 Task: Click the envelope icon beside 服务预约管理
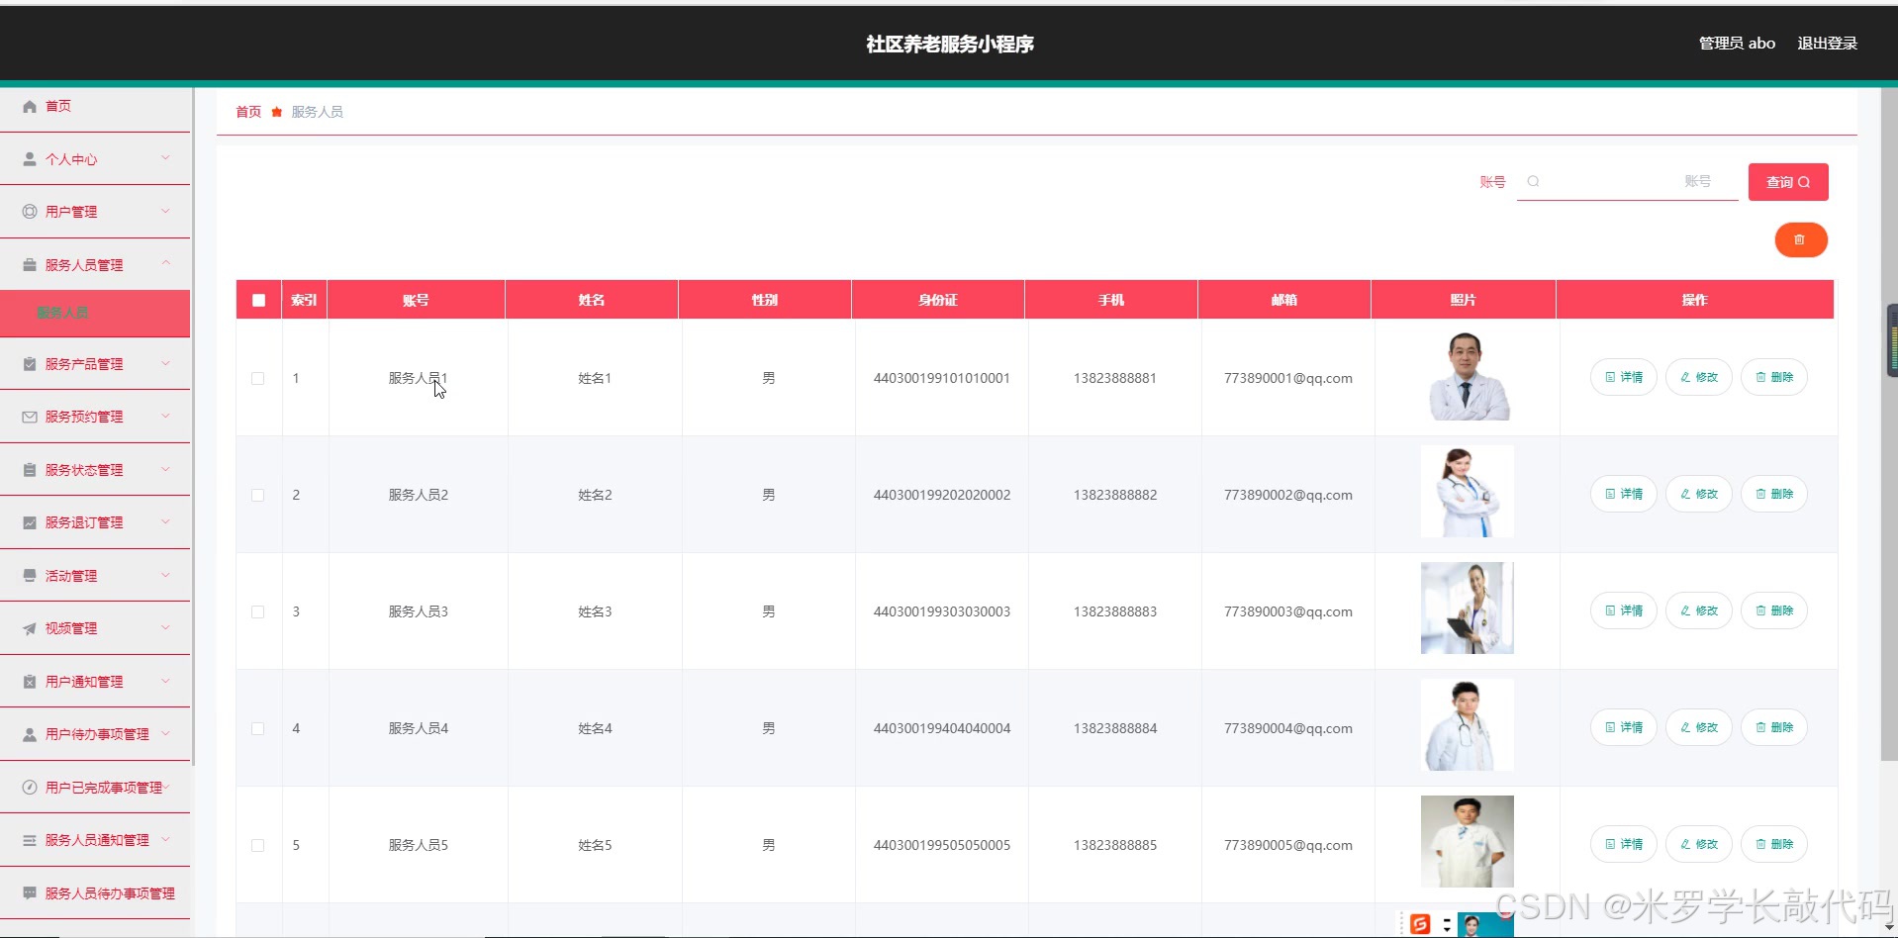(x=30, y=417)
